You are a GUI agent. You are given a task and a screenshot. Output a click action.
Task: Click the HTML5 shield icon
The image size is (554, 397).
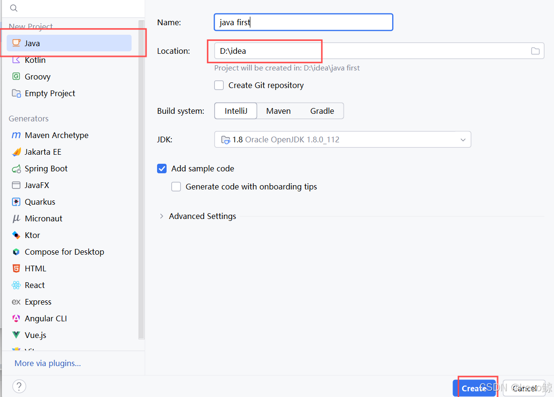pos(16,268)
